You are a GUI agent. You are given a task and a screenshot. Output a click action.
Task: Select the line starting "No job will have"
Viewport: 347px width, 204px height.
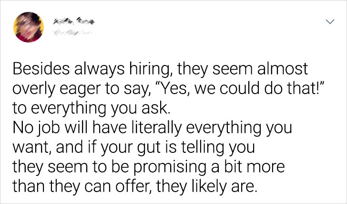pyautogui.click(x=152, y=128)
